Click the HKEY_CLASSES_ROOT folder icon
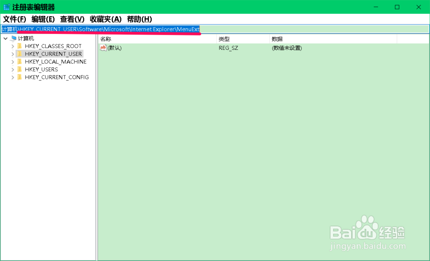Viewport: 430px width, 261px height. [19, 46]
